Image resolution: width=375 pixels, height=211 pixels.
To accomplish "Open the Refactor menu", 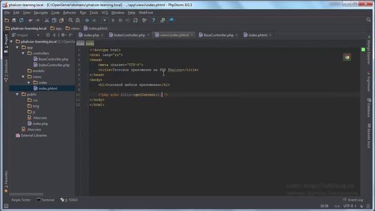I will coord(70,13).
